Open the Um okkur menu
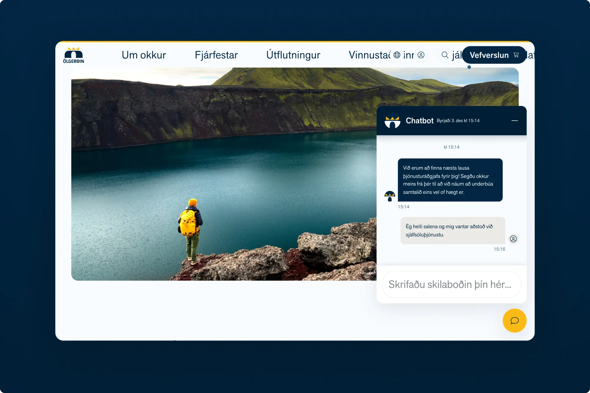The height and width of the screenshot is (393, 590). coord(144,55)
